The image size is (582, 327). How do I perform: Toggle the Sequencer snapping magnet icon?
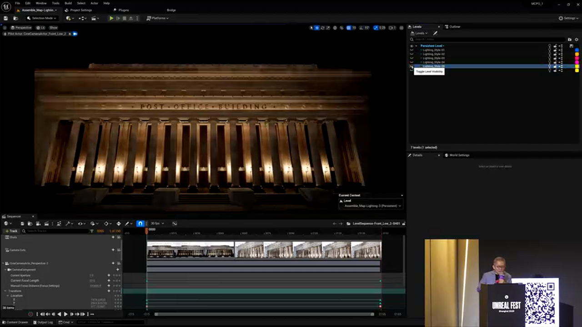pos(140,223)
